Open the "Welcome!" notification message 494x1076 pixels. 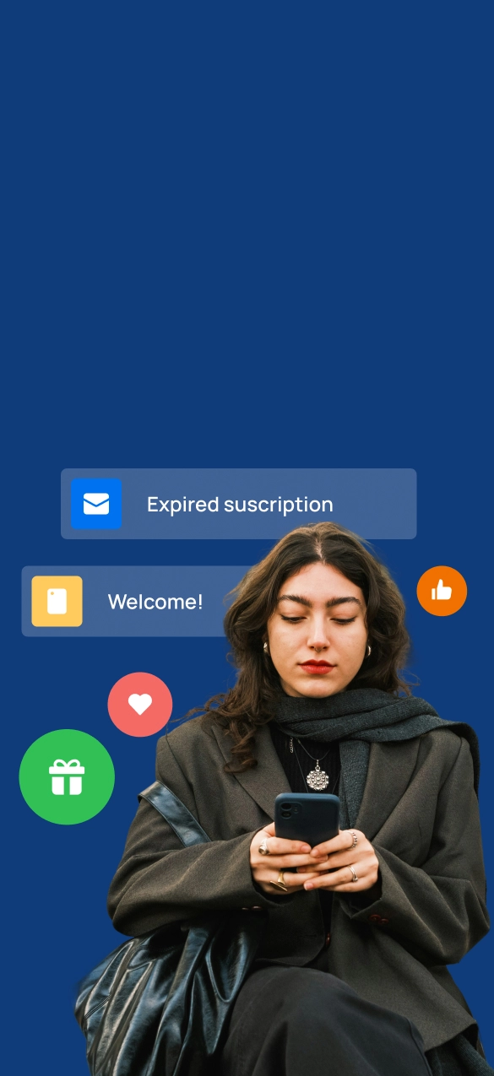tap(155, 602)
